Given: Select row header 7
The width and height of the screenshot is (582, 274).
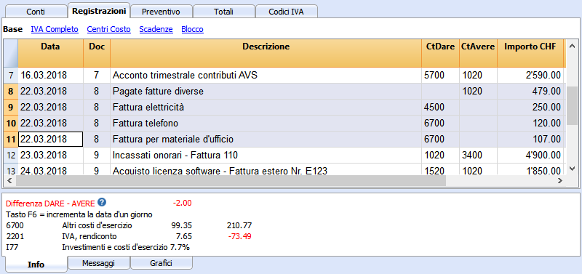Looking at the screenshot, I should (x=11, y=76).
